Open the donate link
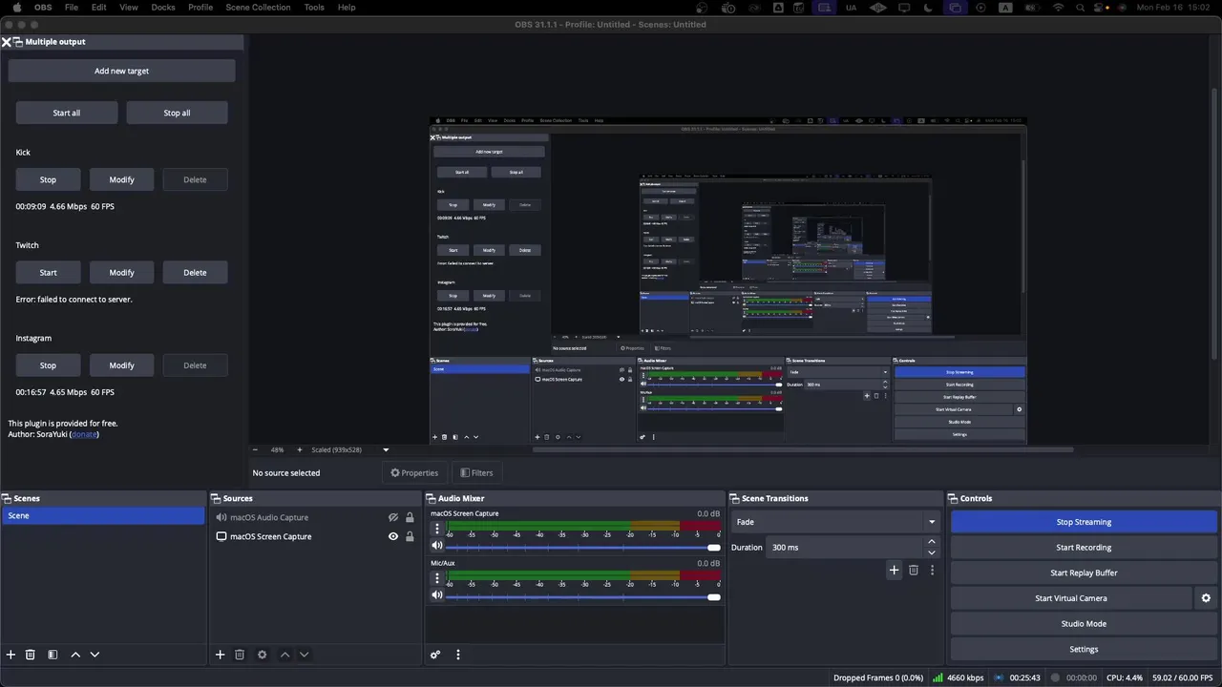The height and width of the screenshot is (687, 1222). (84, 434)
